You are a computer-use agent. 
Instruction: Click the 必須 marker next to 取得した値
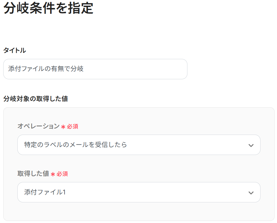pos(62,174)
